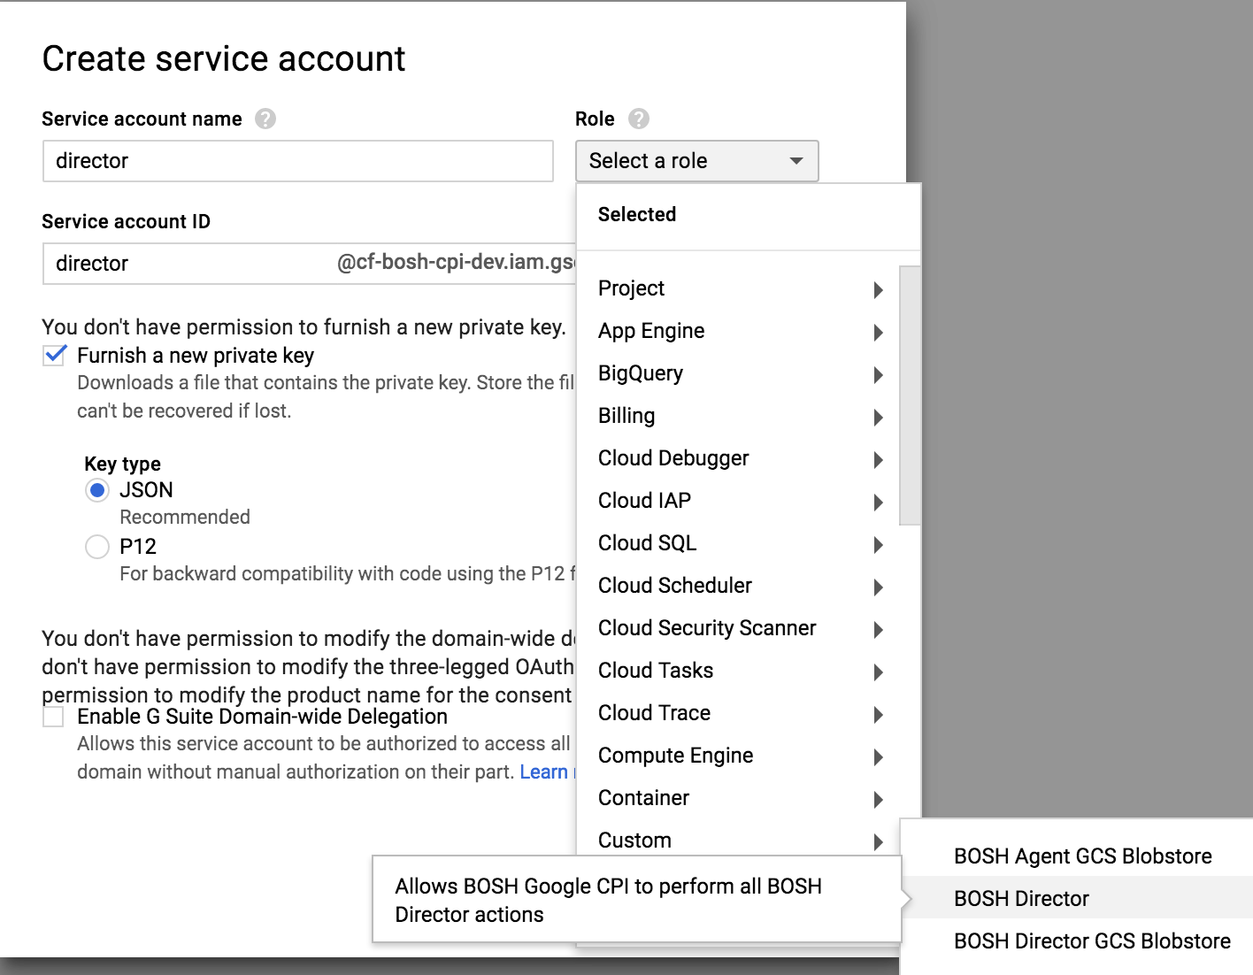This screenshot has height=975, width=1253.
Task: Click arrow beside Cloud Trace
Action: click(x=878, y=714)
